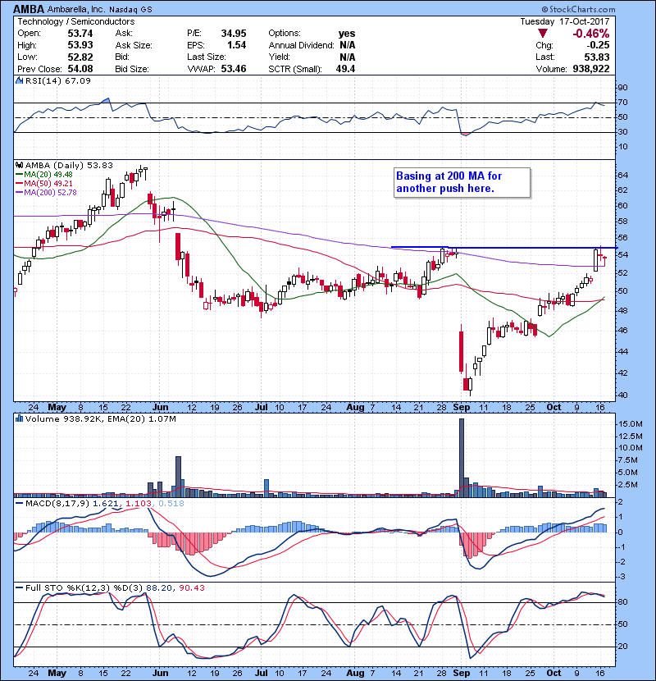
Task: Click the Jun label on price date axis
Action: (x=160, y=408)
